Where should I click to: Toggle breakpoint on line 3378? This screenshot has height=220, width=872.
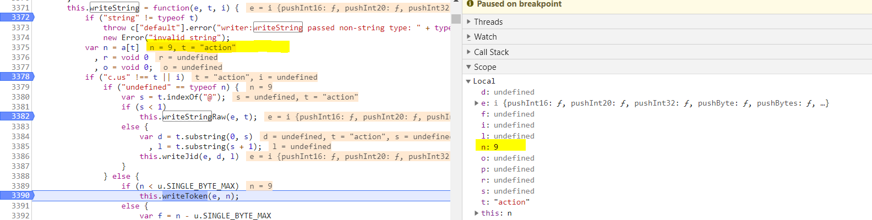point(17,77)
